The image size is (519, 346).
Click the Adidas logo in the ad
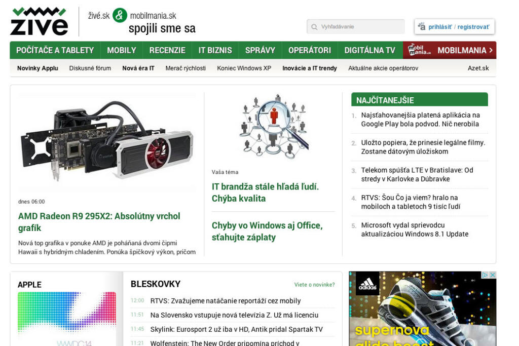(x=368, y=284)
